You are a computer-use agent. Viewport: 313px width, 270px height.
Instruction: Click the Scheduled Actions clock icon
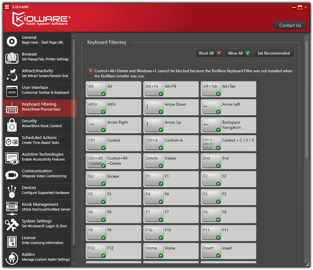[12, 142]
